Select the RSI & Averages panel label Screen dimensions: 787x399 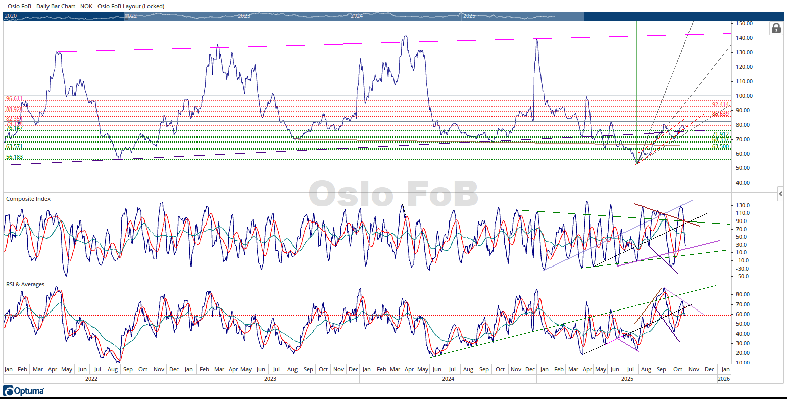[x=25, y=284]
